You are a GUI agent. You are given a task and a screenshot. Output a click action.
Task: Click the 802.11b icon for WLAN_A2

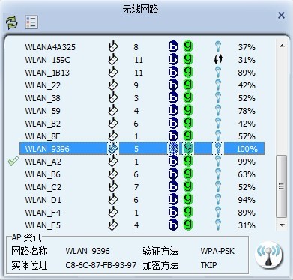[x=173, y=161]
